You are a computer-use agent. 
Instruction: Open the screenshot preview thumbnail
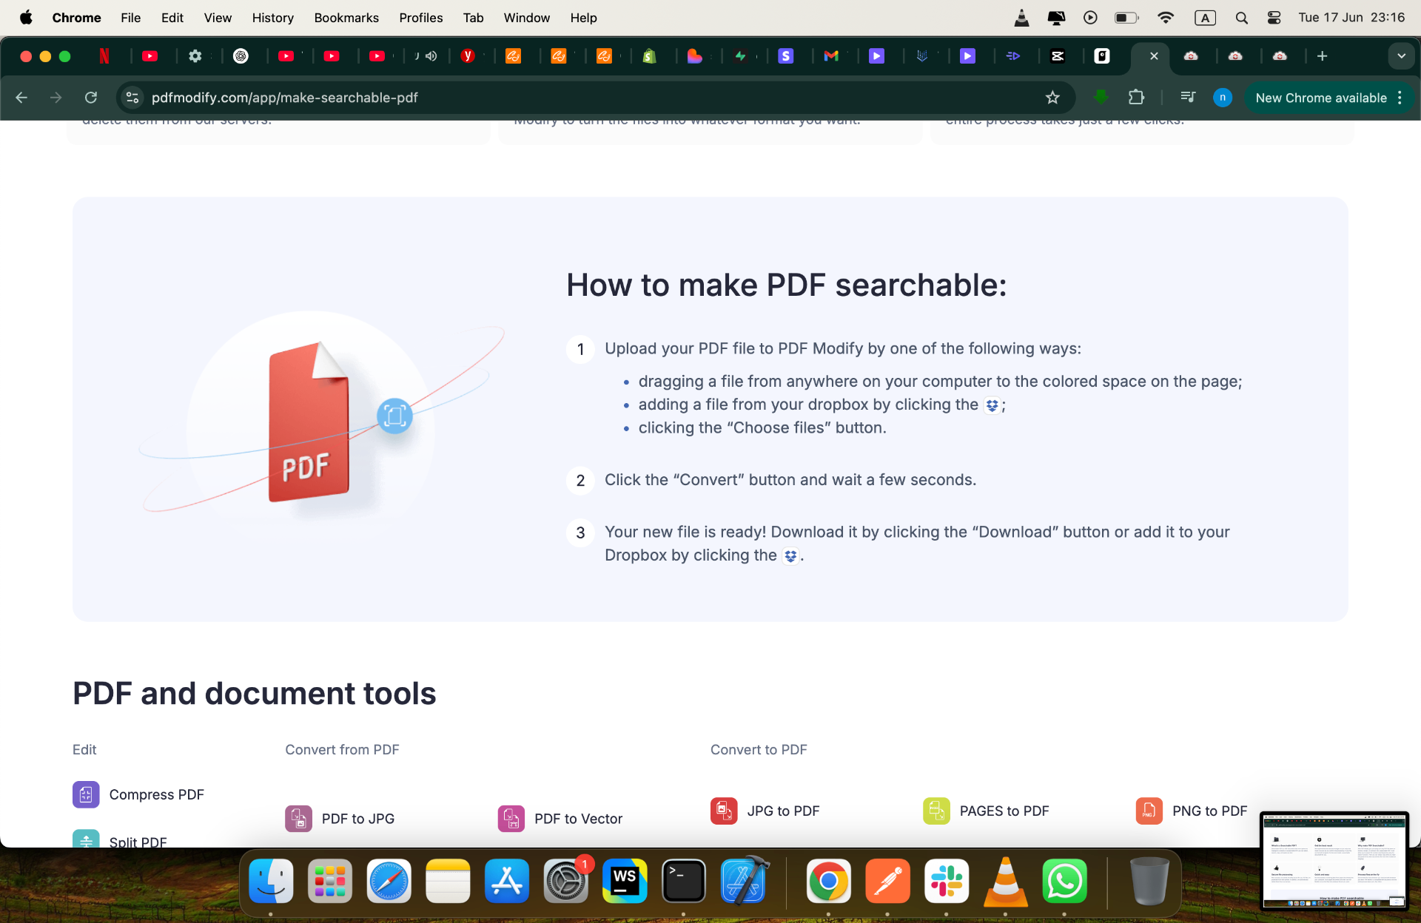click(1334, 860)
